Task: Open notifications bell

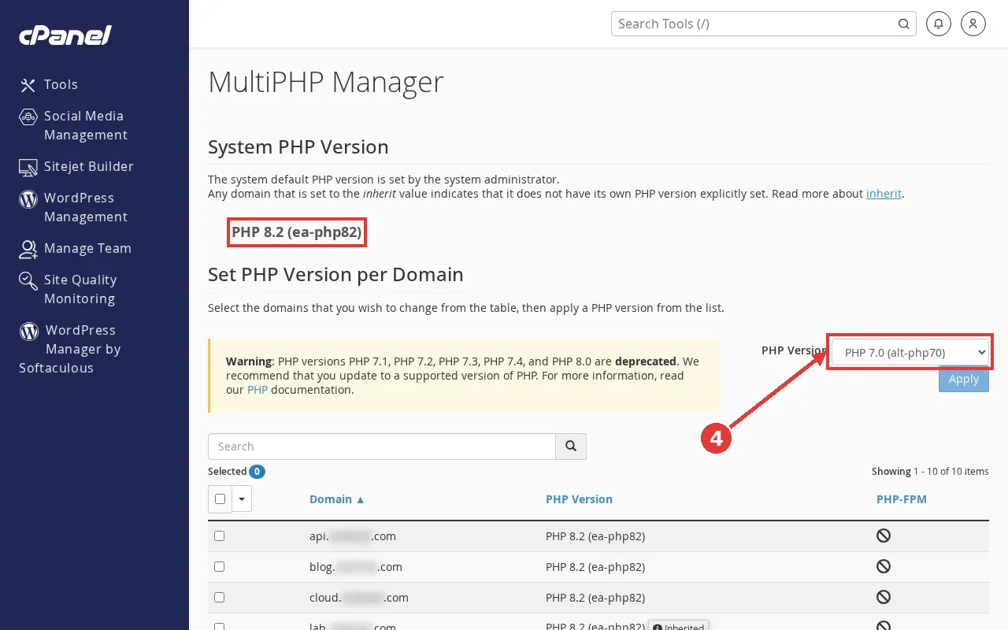Action: pos(939,24)
